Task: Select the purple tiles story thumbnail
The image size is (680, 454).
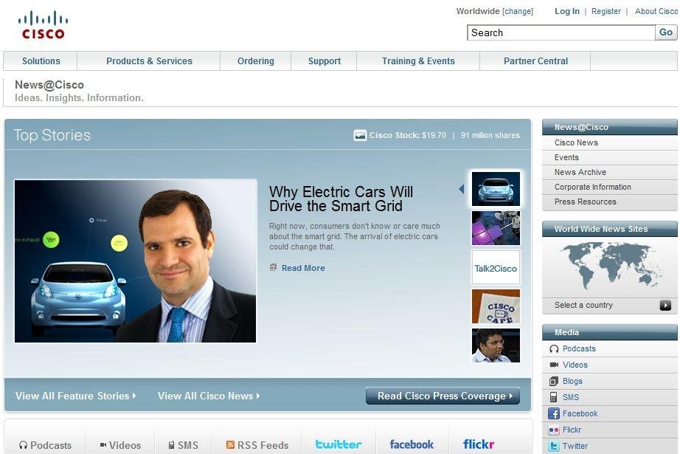Action: pyautogui.click(x=496, y=228)
